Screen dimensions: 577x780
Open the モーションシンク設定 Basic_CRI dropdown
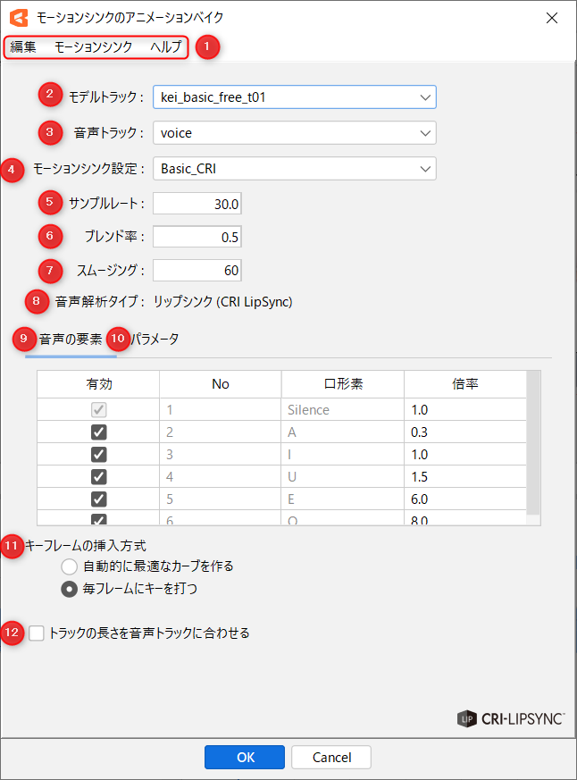(x=294, y=168)
